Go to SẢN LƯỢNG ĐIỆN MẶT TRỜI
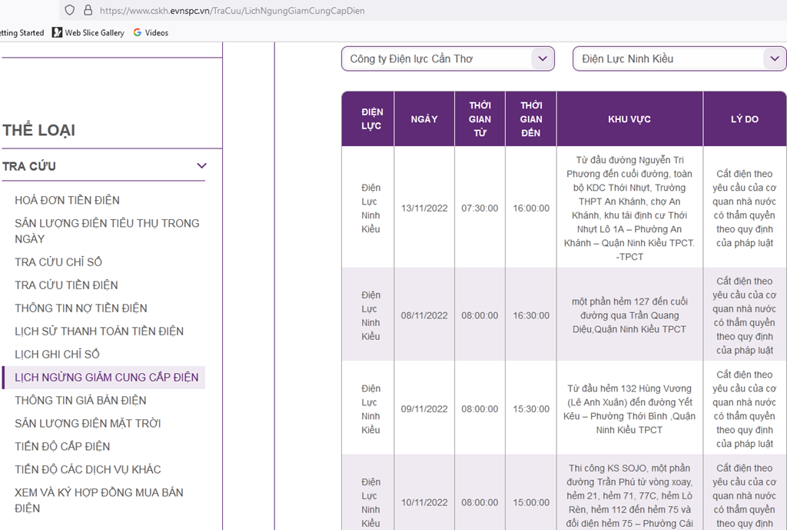 tap(88, 423)
